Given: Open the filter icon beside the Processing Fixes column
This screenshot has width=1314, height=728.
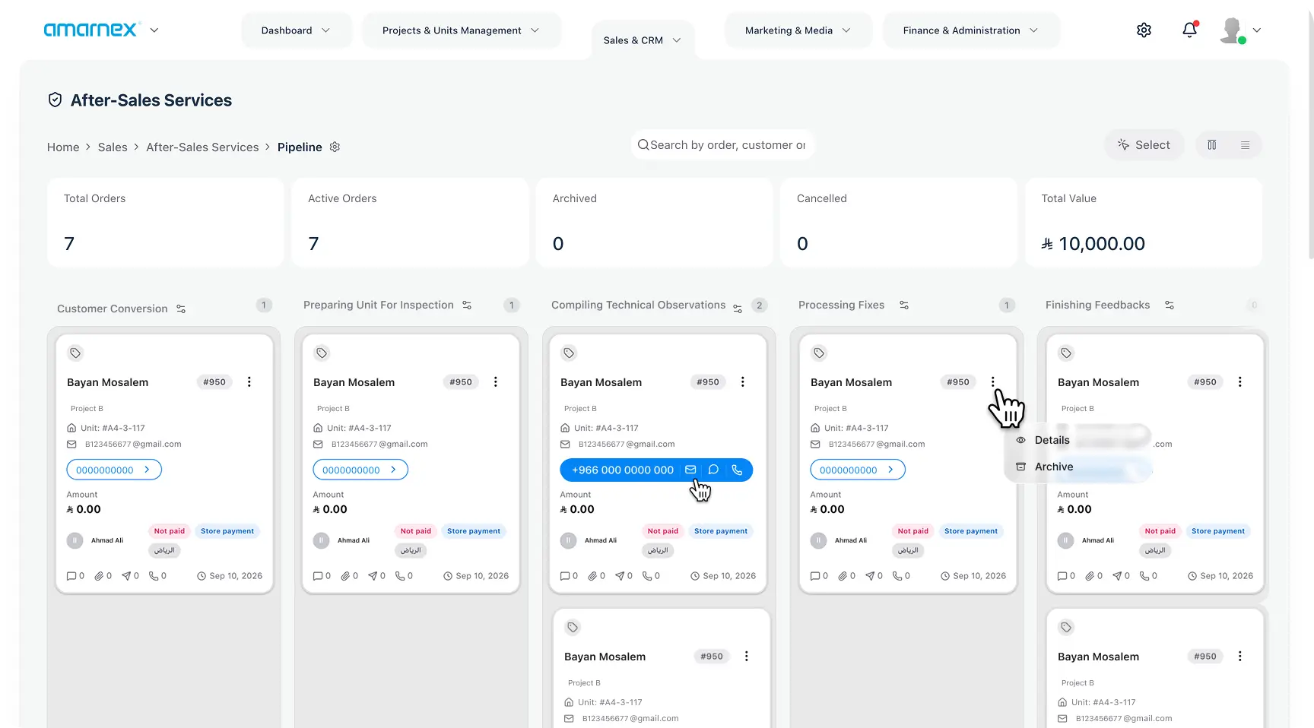Looking at the screenshot, I should click(904, 305).
